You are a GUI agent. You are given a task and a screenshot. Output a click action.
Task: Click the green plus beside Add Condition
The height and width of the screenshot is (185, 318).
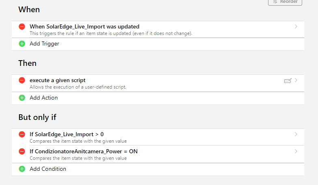(22, 169)
